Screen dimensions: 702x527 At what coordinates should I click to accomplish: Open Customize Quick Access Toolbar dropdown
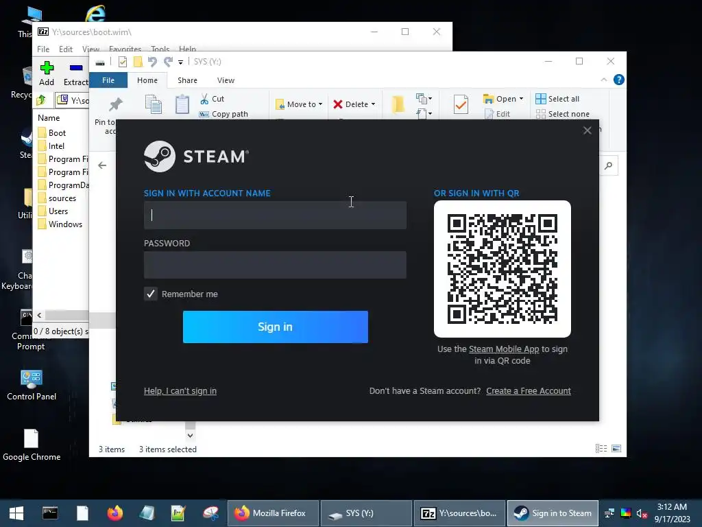pyautogui.click(x=181, y=62)
